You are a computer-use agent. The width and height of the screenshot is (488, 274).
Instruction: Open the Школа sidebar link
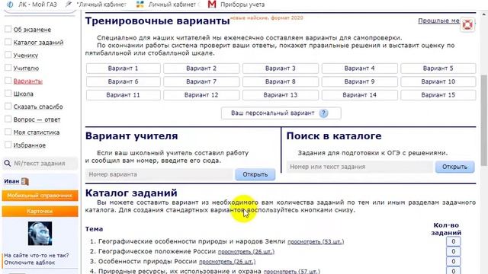coord(24,94)
